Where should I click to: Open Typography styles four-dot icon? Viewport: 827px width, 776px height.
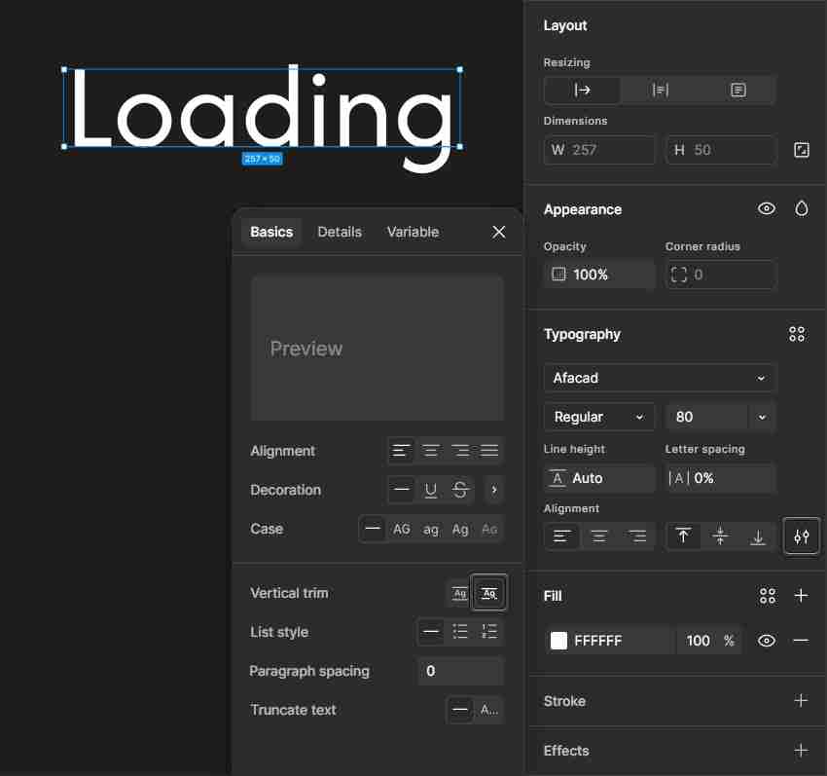(797, 334)
